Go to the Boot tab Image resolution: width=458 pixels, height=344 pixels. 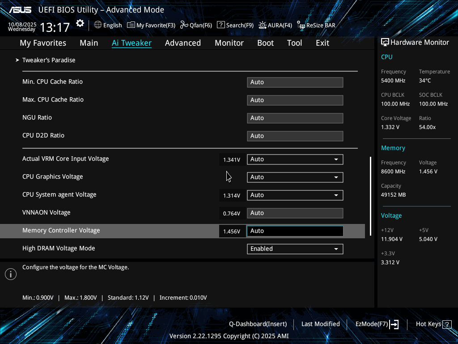265,43
